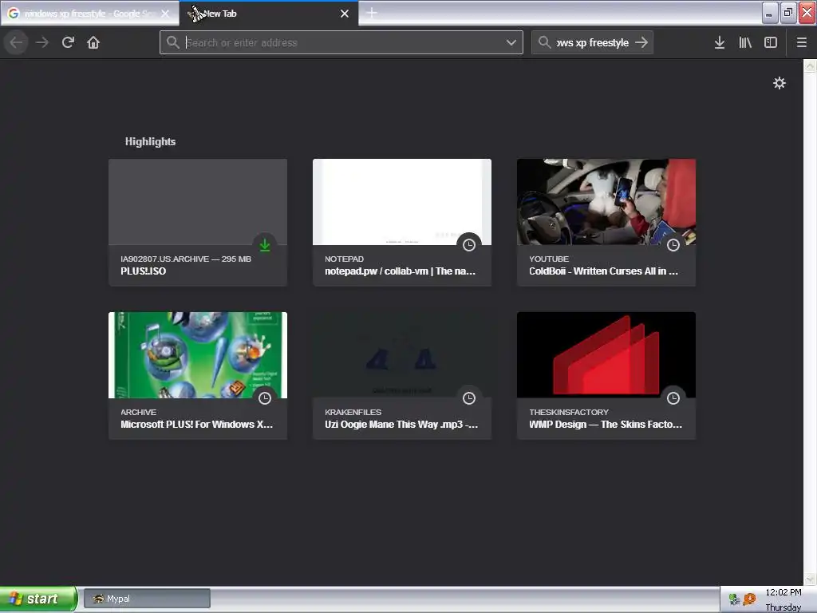The width and height of the screenshot is (817, 613).
Task: Click into the 'xp freestyle' search box
Action: click(593, 42)
